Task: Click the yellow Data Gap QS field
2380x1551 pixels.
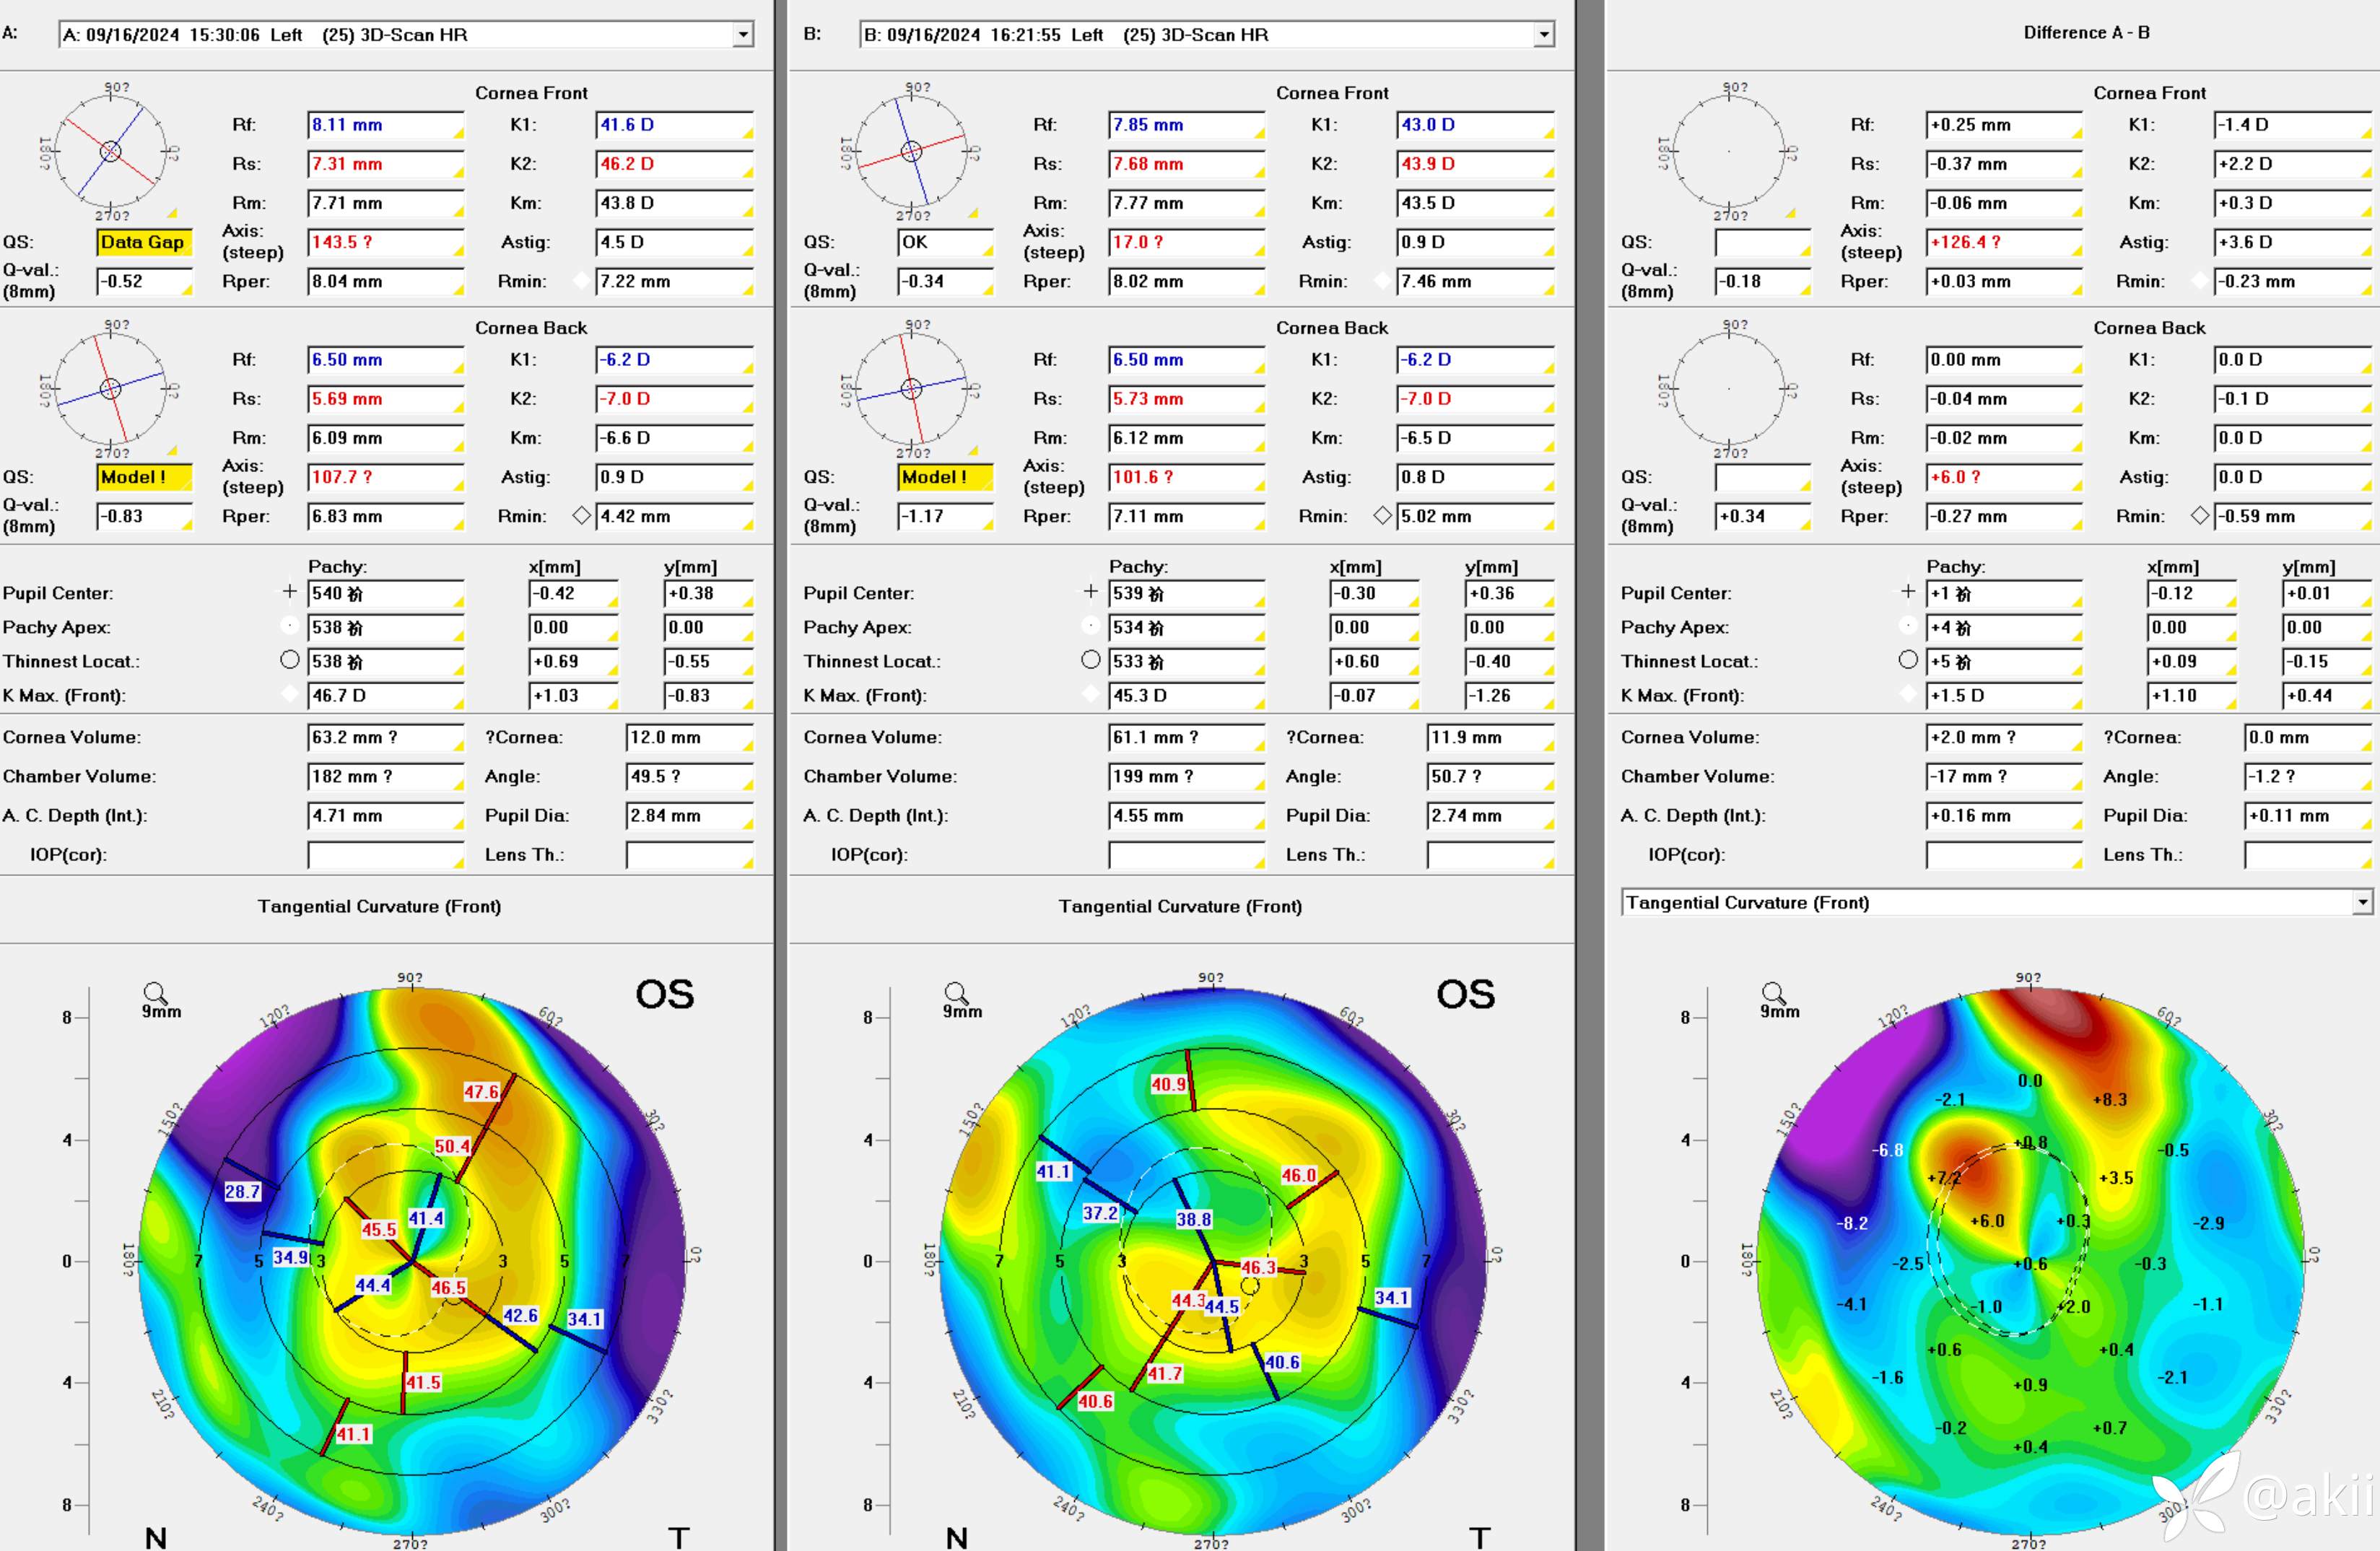Action: (144, 242)
